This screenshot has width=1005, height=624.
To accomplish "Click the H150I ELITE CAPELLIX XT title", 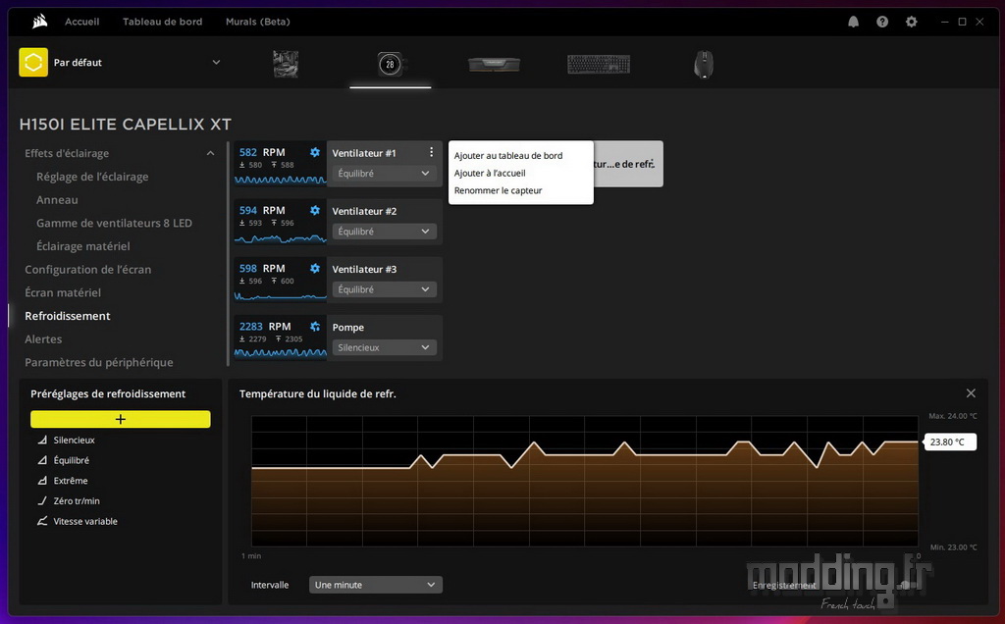I will 126,125.
